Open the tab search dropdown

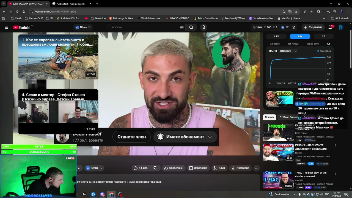coord(4,4)
